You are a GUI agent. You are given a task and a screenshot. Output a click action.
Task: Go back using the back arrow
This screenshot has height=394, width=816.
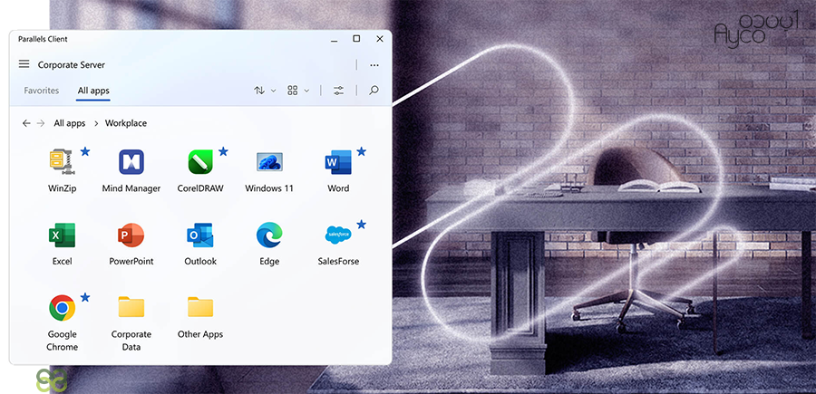pos(26,123)
